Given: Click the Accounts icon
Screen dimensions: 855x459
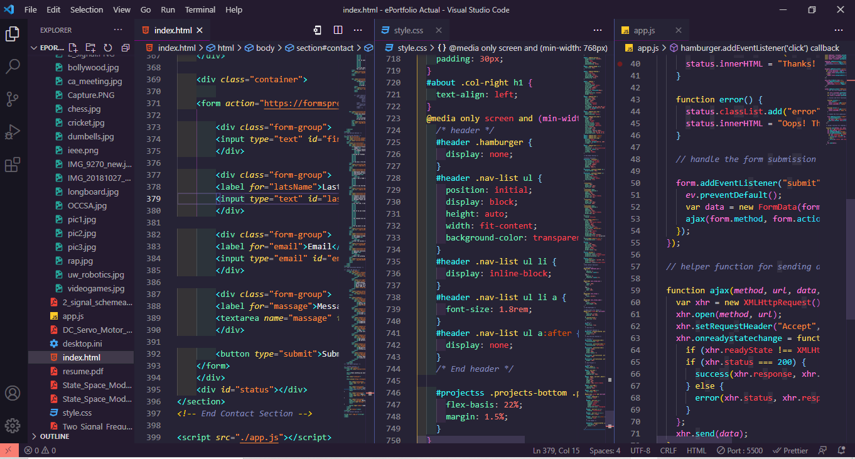Looking at the screenshot, I should tap(13, 394).
